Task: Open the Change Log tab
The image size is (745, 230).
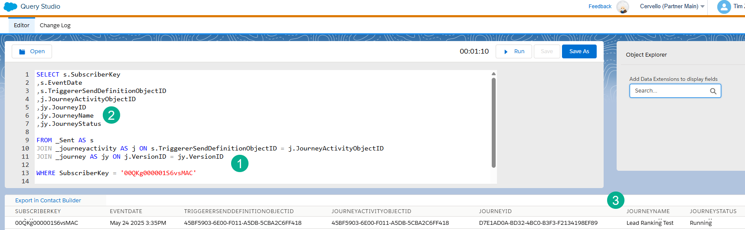Action: click(x=55, y=26)
